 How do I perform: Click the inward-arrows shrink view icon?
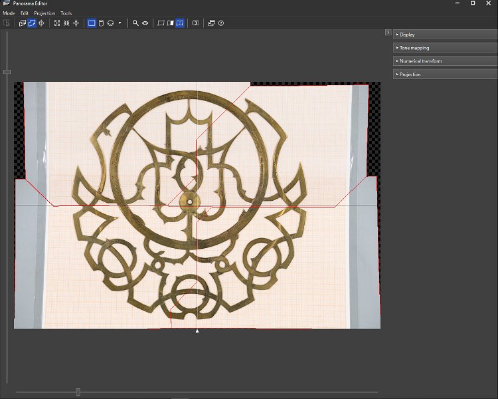pyautogui.click(x=66, y=23)
